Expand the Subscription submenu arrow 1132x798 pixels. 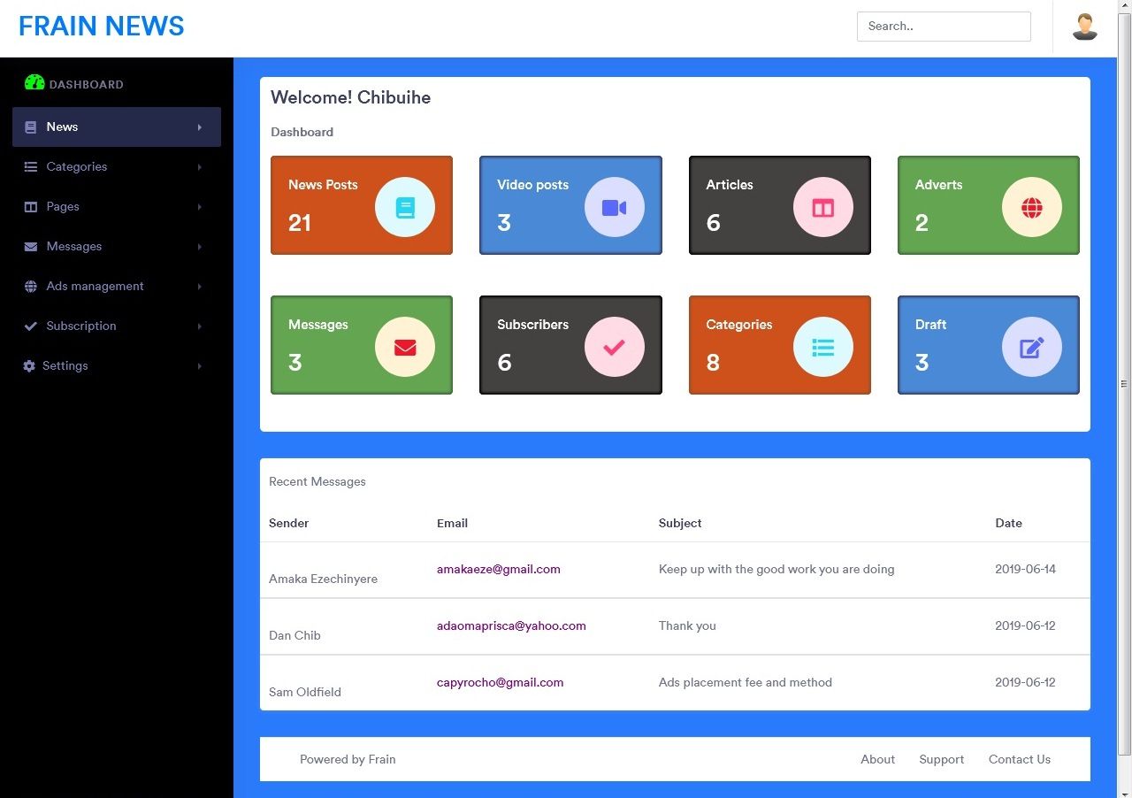[200, 326]
